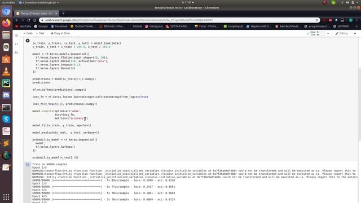Click Copy to Drive

(60, 33)
